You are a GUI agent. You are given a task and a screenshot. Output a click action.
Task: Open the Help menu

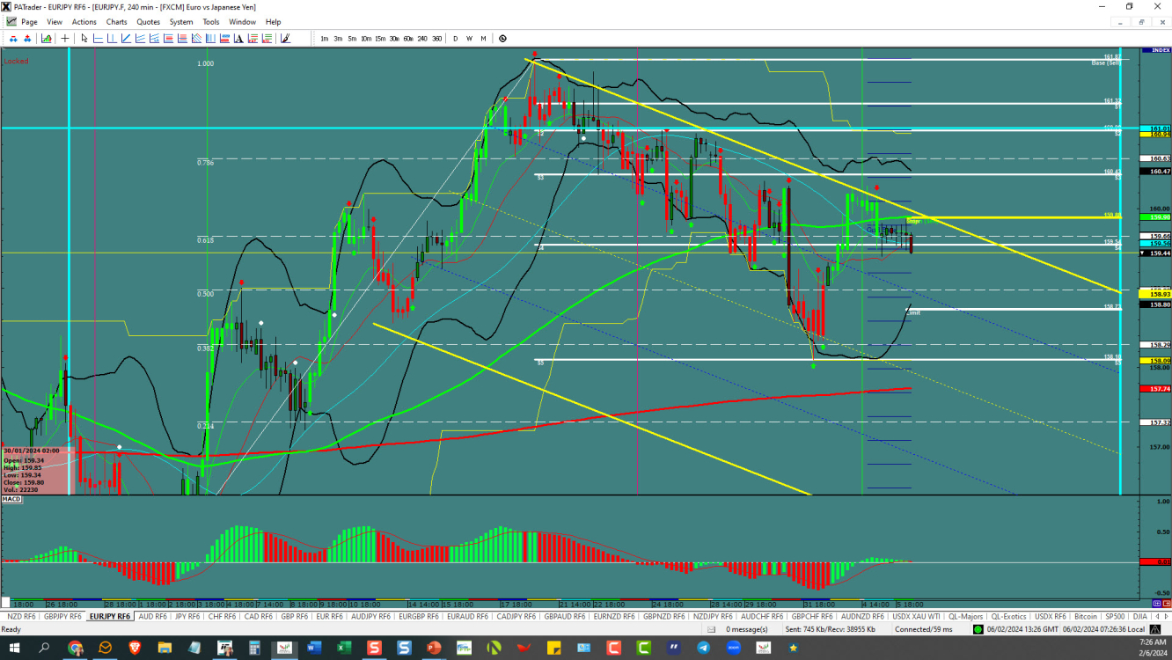coord(273,22)
